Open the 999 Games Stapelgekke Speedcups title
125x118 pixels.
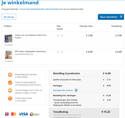tap(30, 51)
